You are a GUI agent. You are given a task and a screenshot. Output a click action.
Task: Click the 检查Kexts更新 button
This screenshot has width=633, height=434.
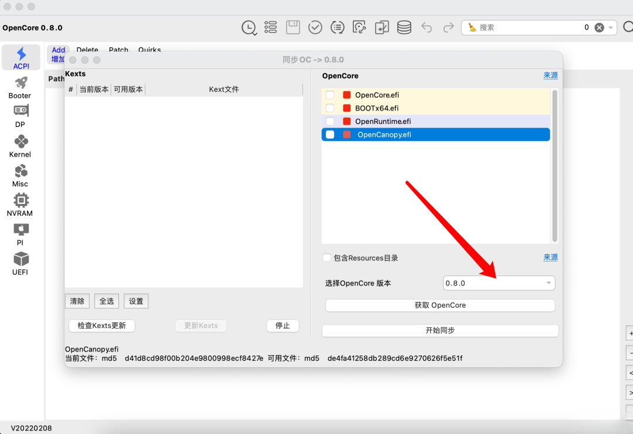pos(102,326)
